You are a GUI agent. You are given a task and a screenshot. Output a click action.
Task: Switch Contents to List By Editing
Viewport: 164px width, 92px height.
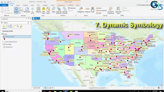14,27
